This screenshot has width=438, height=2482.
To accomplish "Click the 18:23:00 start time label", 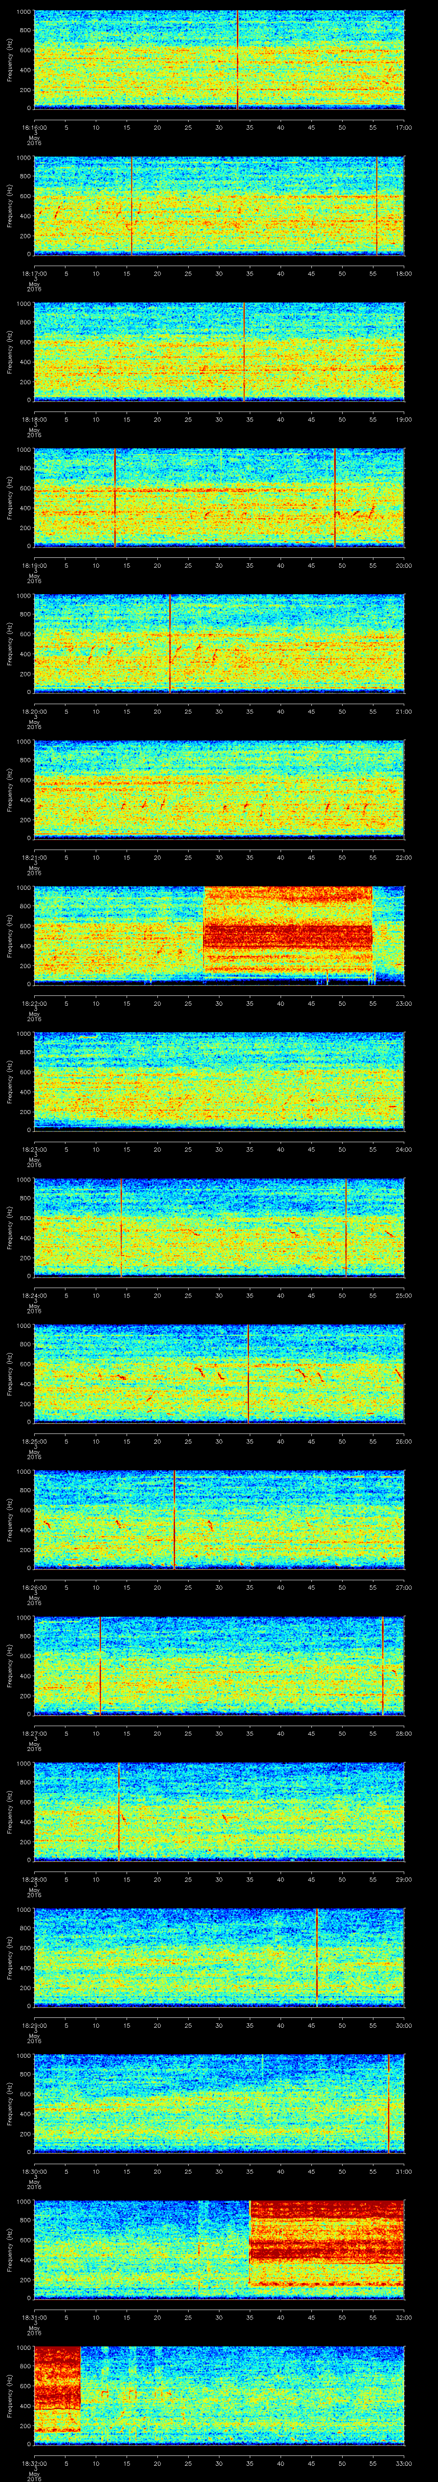I will coord(35,1149).
